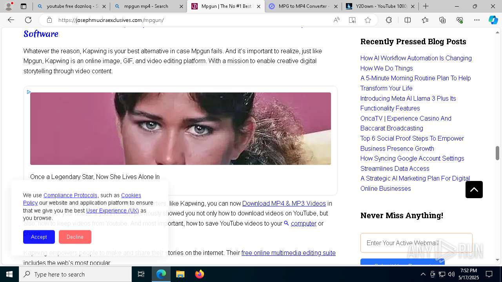Show hidden system tray icons

[423, 274]
